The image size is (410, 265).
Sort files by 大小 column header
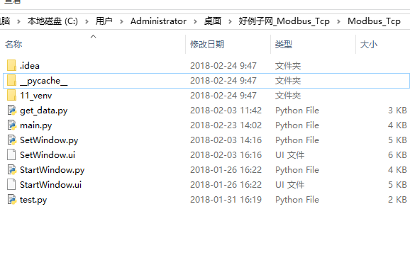coord(369,45)
